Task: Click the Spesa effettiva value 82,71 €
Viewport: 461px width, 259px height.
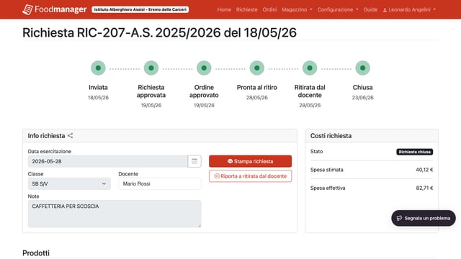Action: [x=424, y=188]
